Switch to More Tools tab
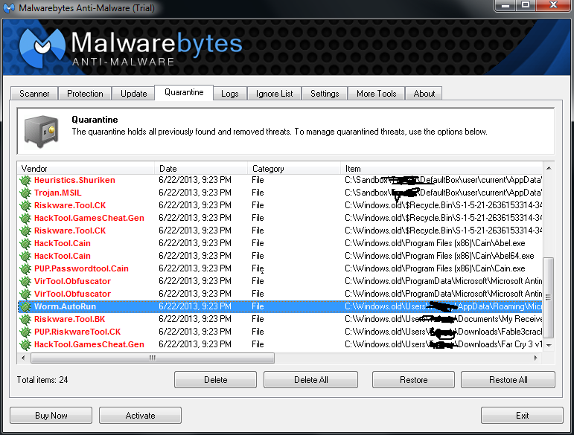Image resolution: width=574 pixels, height=435 pixels. pos(376,94)
